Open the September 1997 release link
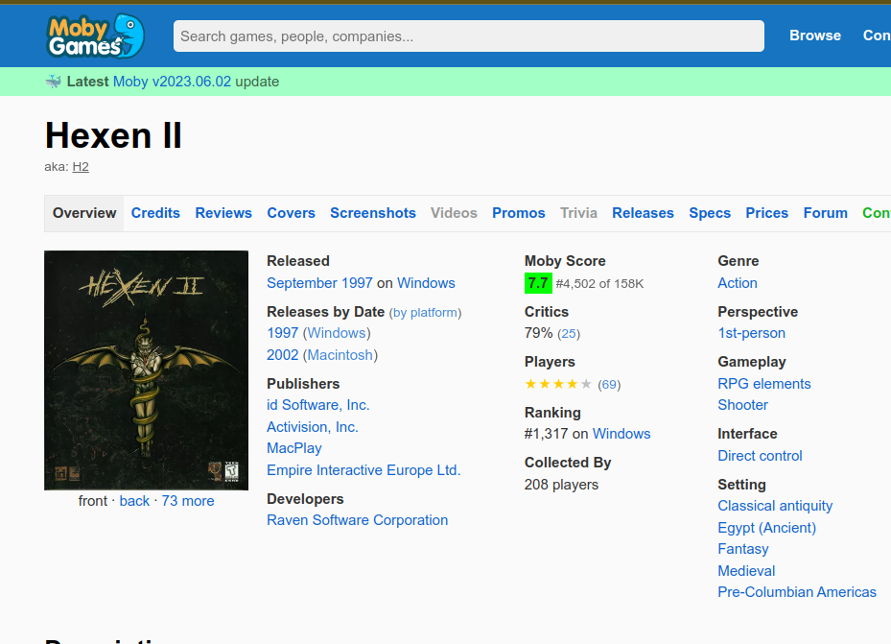891x644 pixels. pos(319,283)
